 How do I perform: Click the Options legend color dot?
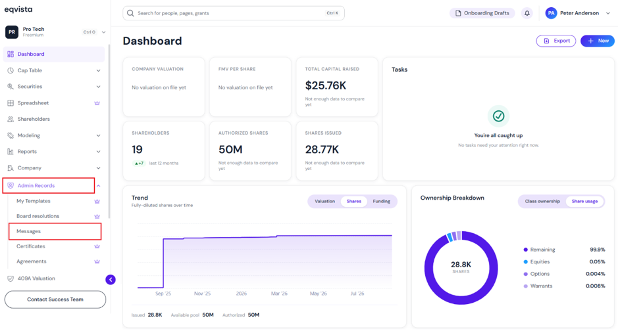525,274
